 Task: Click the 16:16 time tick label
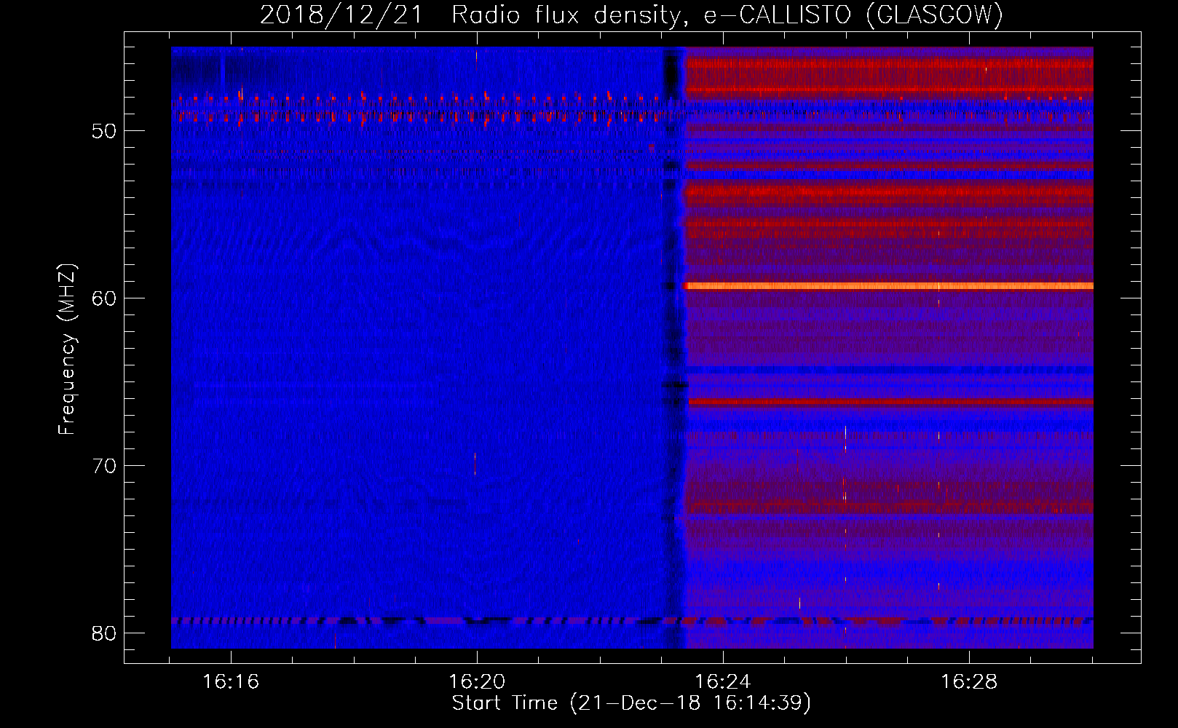coord(231,682)
